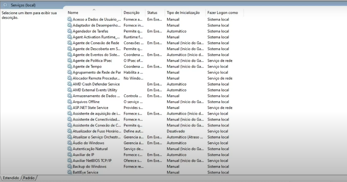Select Alocador Remote Procedur... service
Image resolution: width=347 pixels, height=182 pixels.
click(x=96, y=78)
